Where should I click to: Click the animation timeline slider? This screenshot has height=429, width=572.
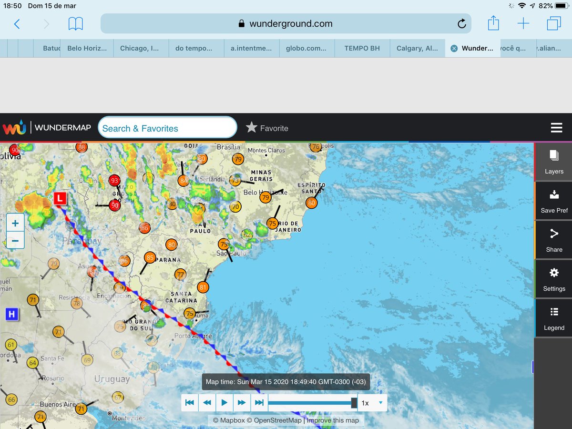click(x=313, y=403)
